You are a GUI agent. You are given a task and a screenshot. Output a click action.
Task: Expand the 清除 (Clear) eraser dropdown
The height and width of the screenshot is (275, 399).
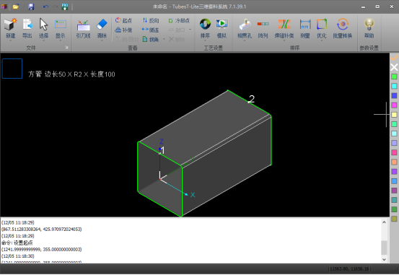[102, 40]
